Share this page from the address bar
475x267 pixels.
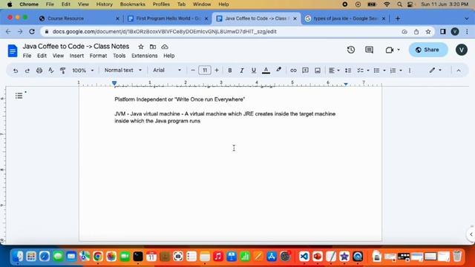point(416,31)
